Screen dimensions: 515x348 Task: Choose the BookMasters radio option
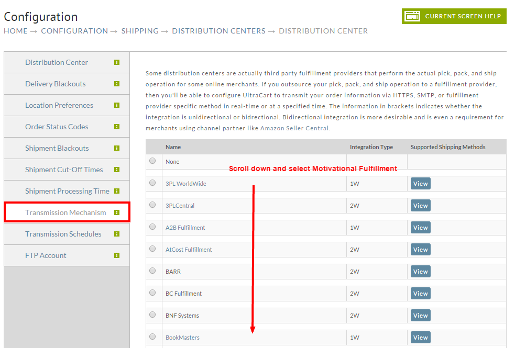152,336
